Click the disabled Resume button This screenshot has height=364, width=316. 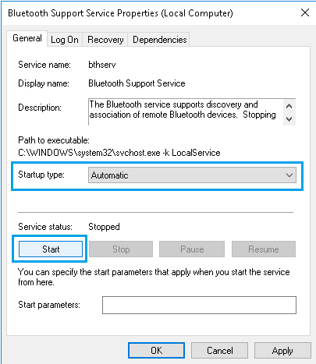pos(264,249)
